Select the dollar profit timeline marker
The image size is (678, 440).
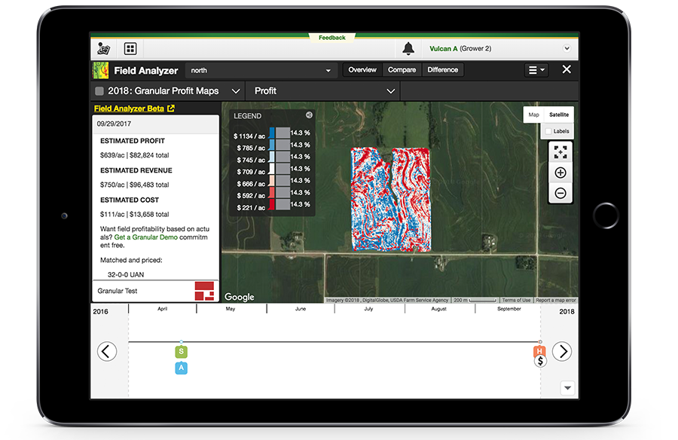pyautogui.click(x=540, y=361)
